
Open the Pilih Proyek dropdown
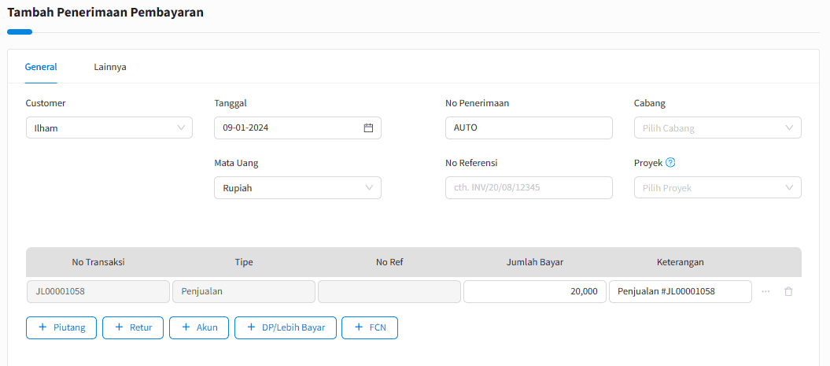(x=717, y=188)
